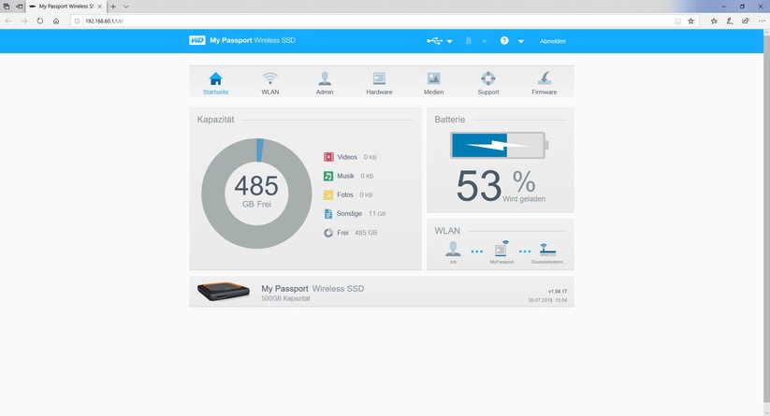Image resolution: width=770 pixels, height=416 pixels.
Task: Go to the Hardware settings page
Action: pyautogui.click(x=379, y=82)
